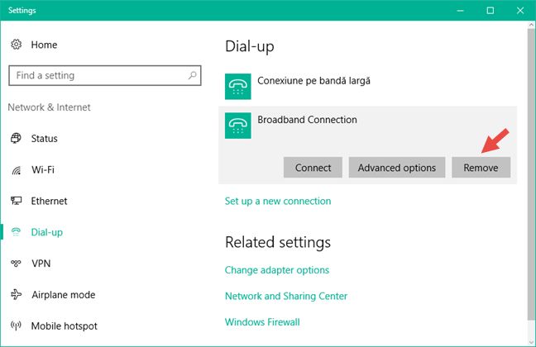Click inside the Find a setting field
Viewport: 536px width, 347px height.
click(x=104, y=75)
